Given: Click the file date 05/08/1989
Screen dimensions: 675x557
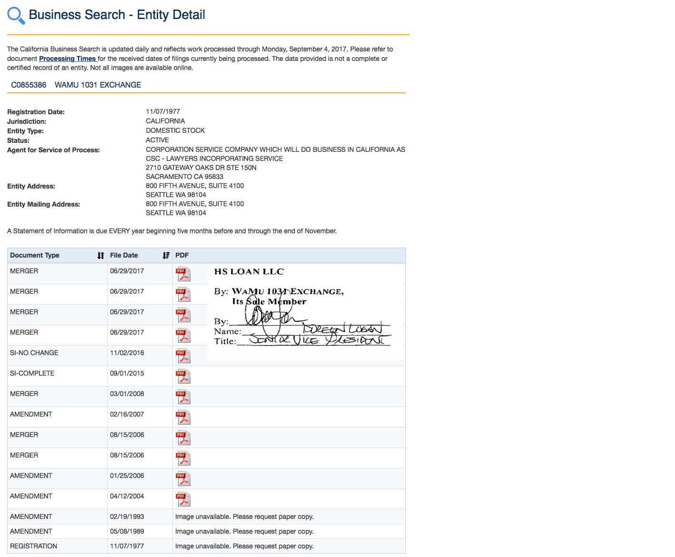Looking at the screenshot, I should pyautogui.click(x=127, y=531).
